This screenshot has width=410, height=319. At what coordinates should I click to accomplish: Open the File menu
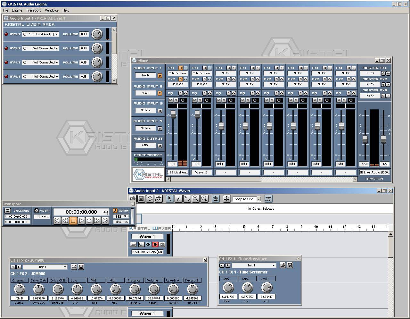5,10
